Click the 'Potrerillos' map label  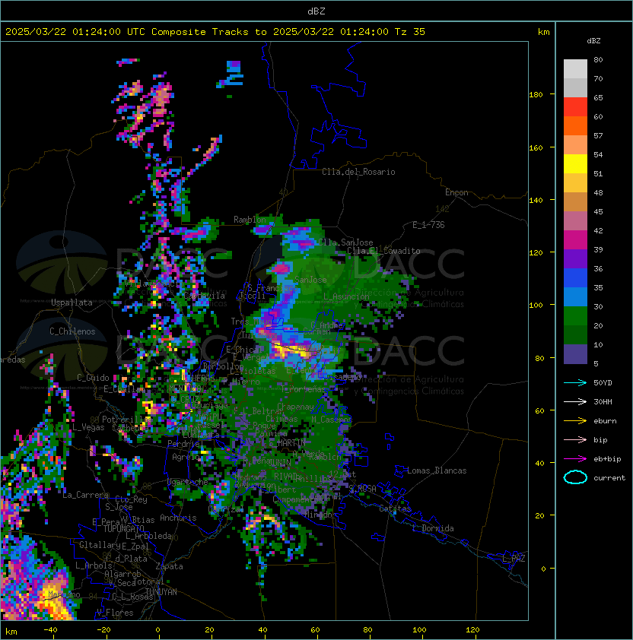(127, 420)
